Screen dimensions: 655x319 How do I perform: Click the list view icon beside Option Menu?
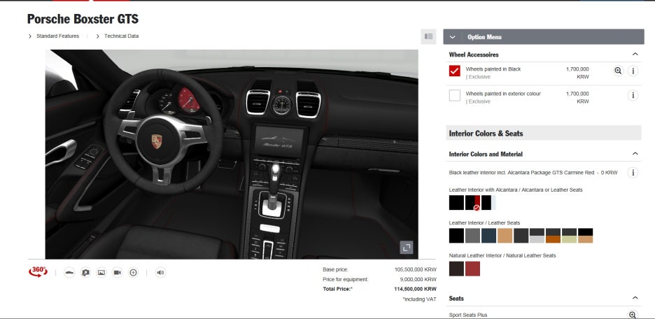428,37
